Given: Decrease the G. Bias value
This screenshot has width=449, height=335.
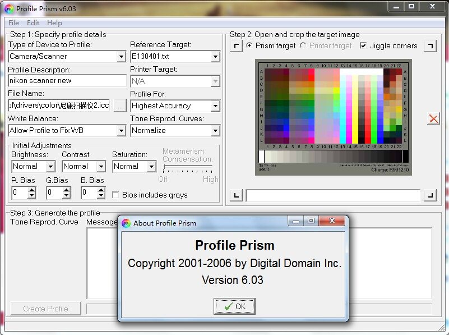Looking at the screenshot, I should click(x=67, y=195).
